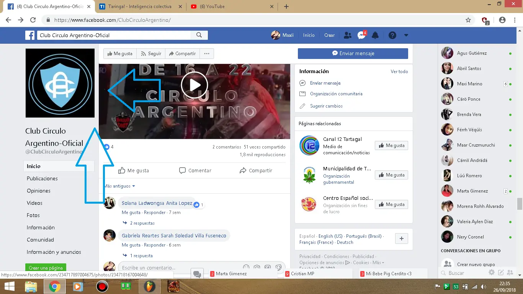Image resolution: width=523 pixels, height=294 pixels.
Task: Follow the page with Seguir
Action: tap(151, 54)
